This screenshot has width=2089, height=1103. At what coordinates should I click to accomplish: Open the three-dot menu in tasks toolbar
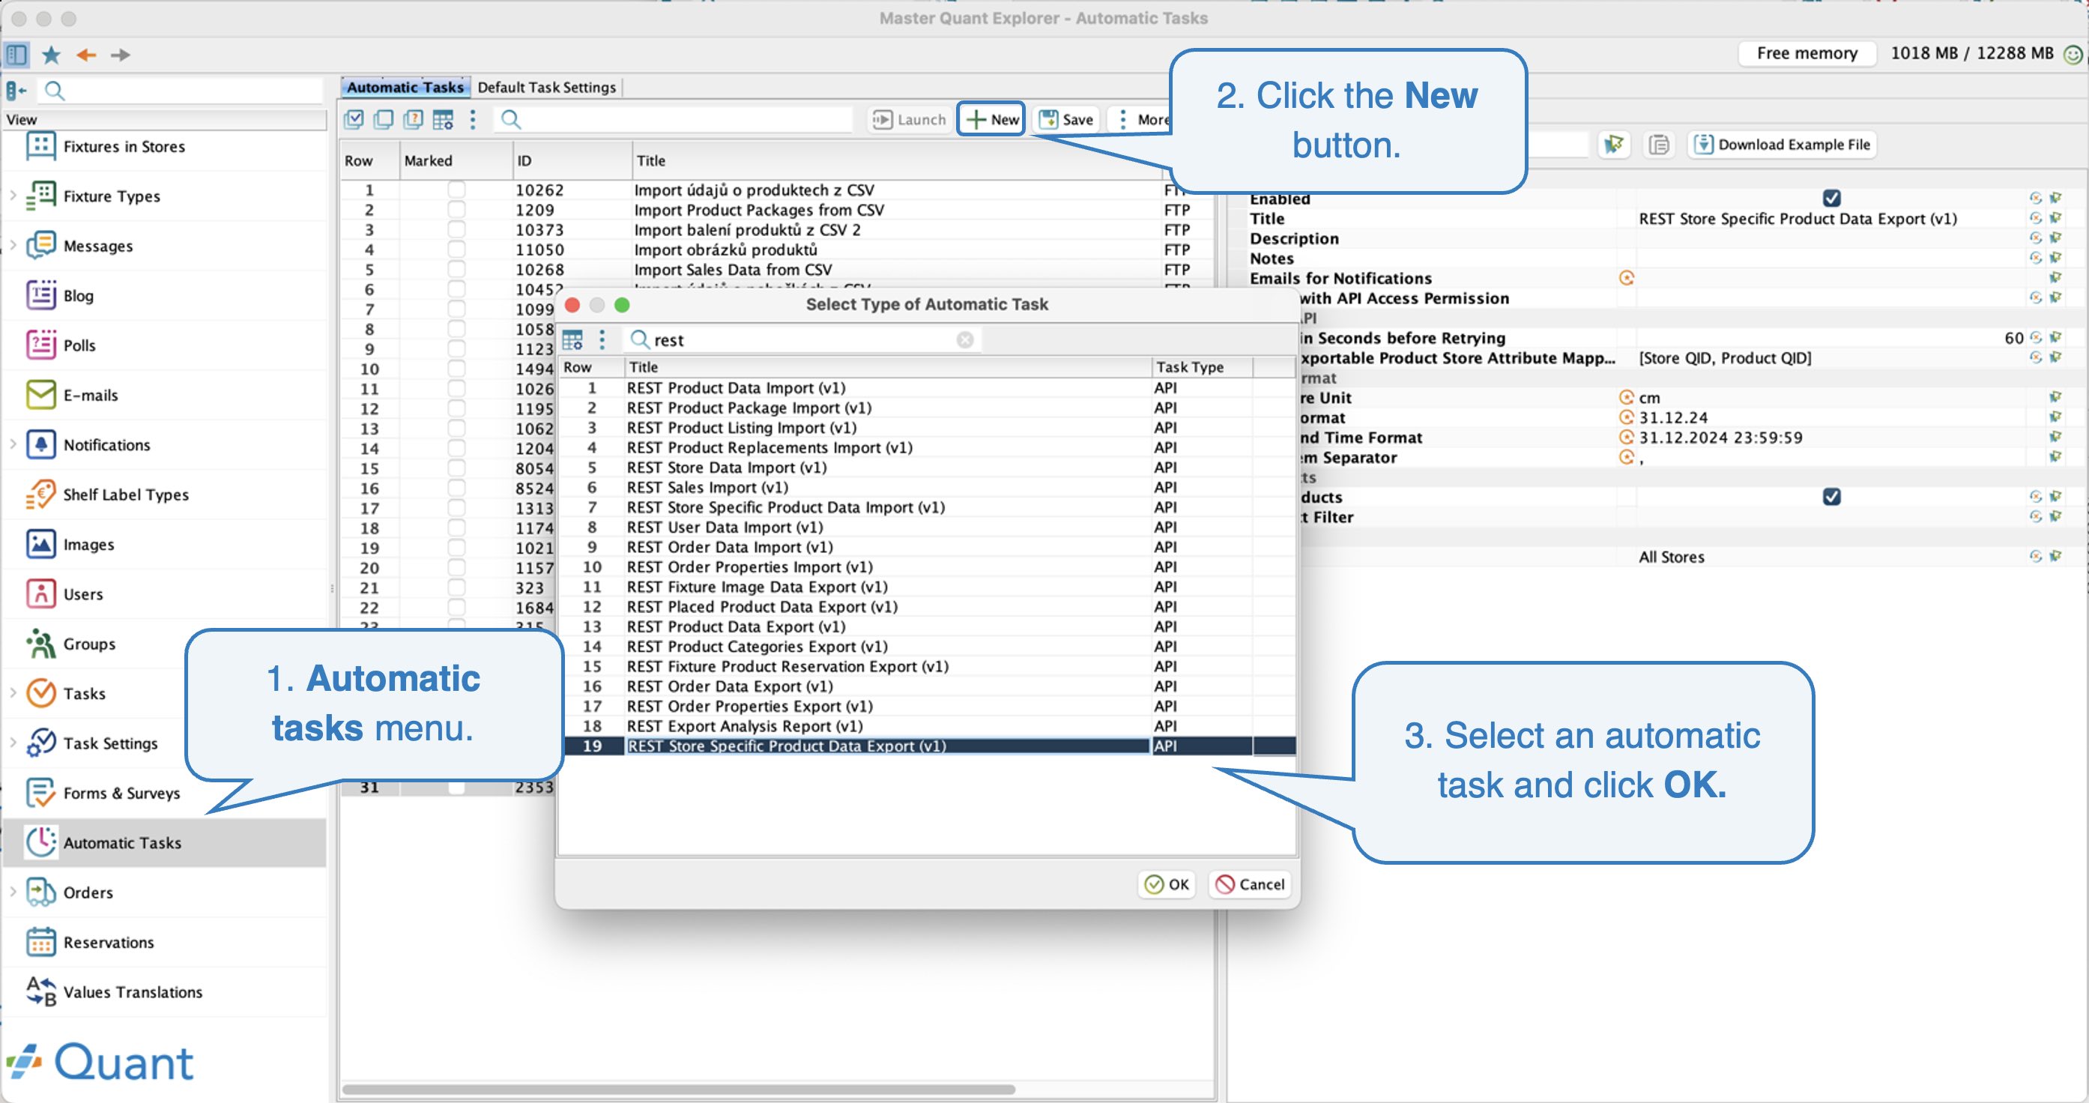tap(473, 120)
